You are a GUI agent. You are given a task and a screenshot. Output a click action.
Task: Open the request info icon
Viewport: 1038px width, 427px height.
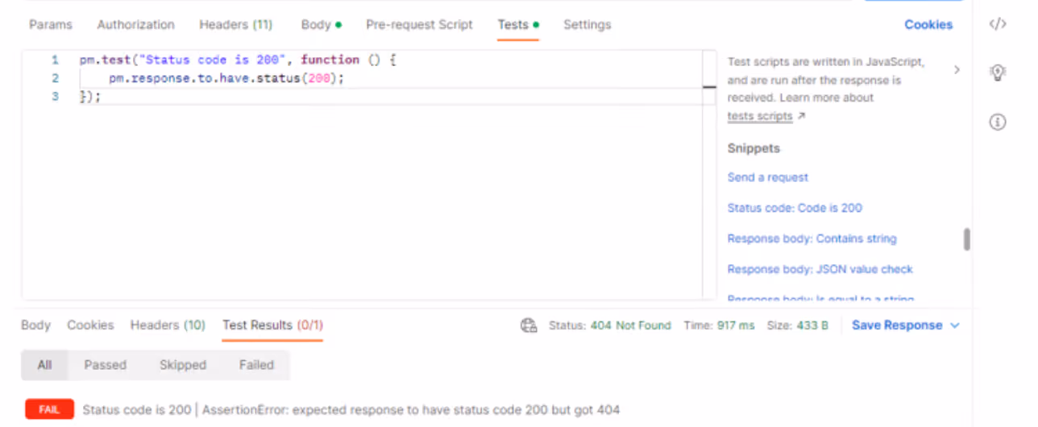coord(998,122)
